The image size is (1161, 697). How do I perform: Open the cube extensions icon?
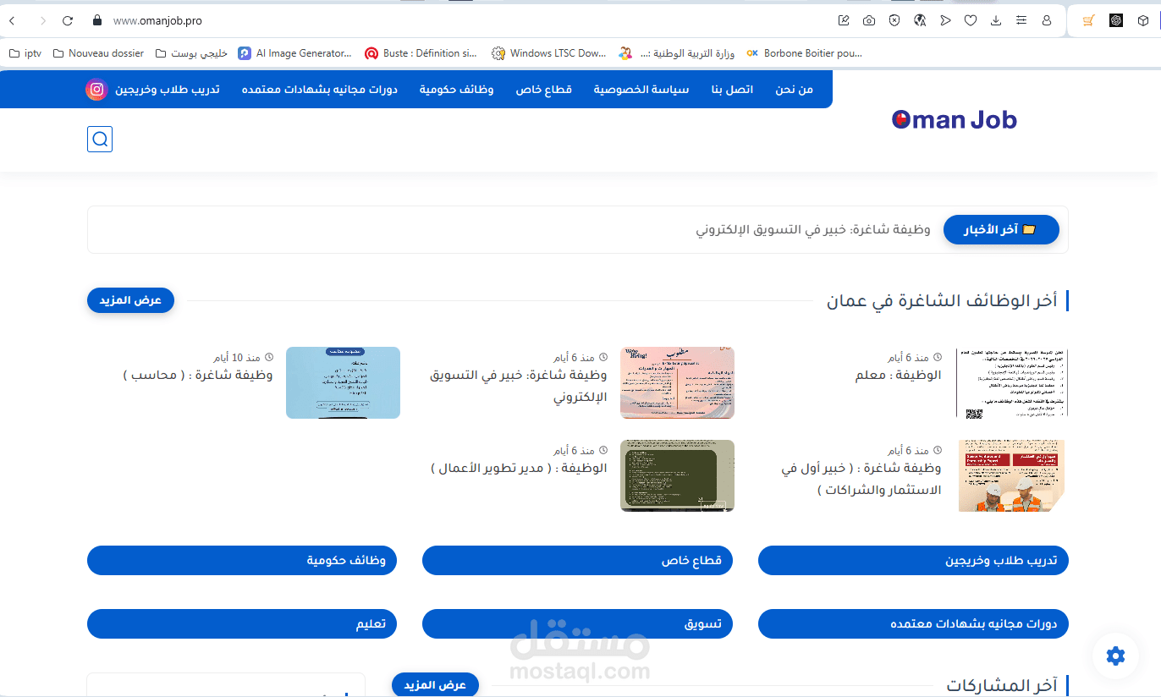(x=1143, y=20)
